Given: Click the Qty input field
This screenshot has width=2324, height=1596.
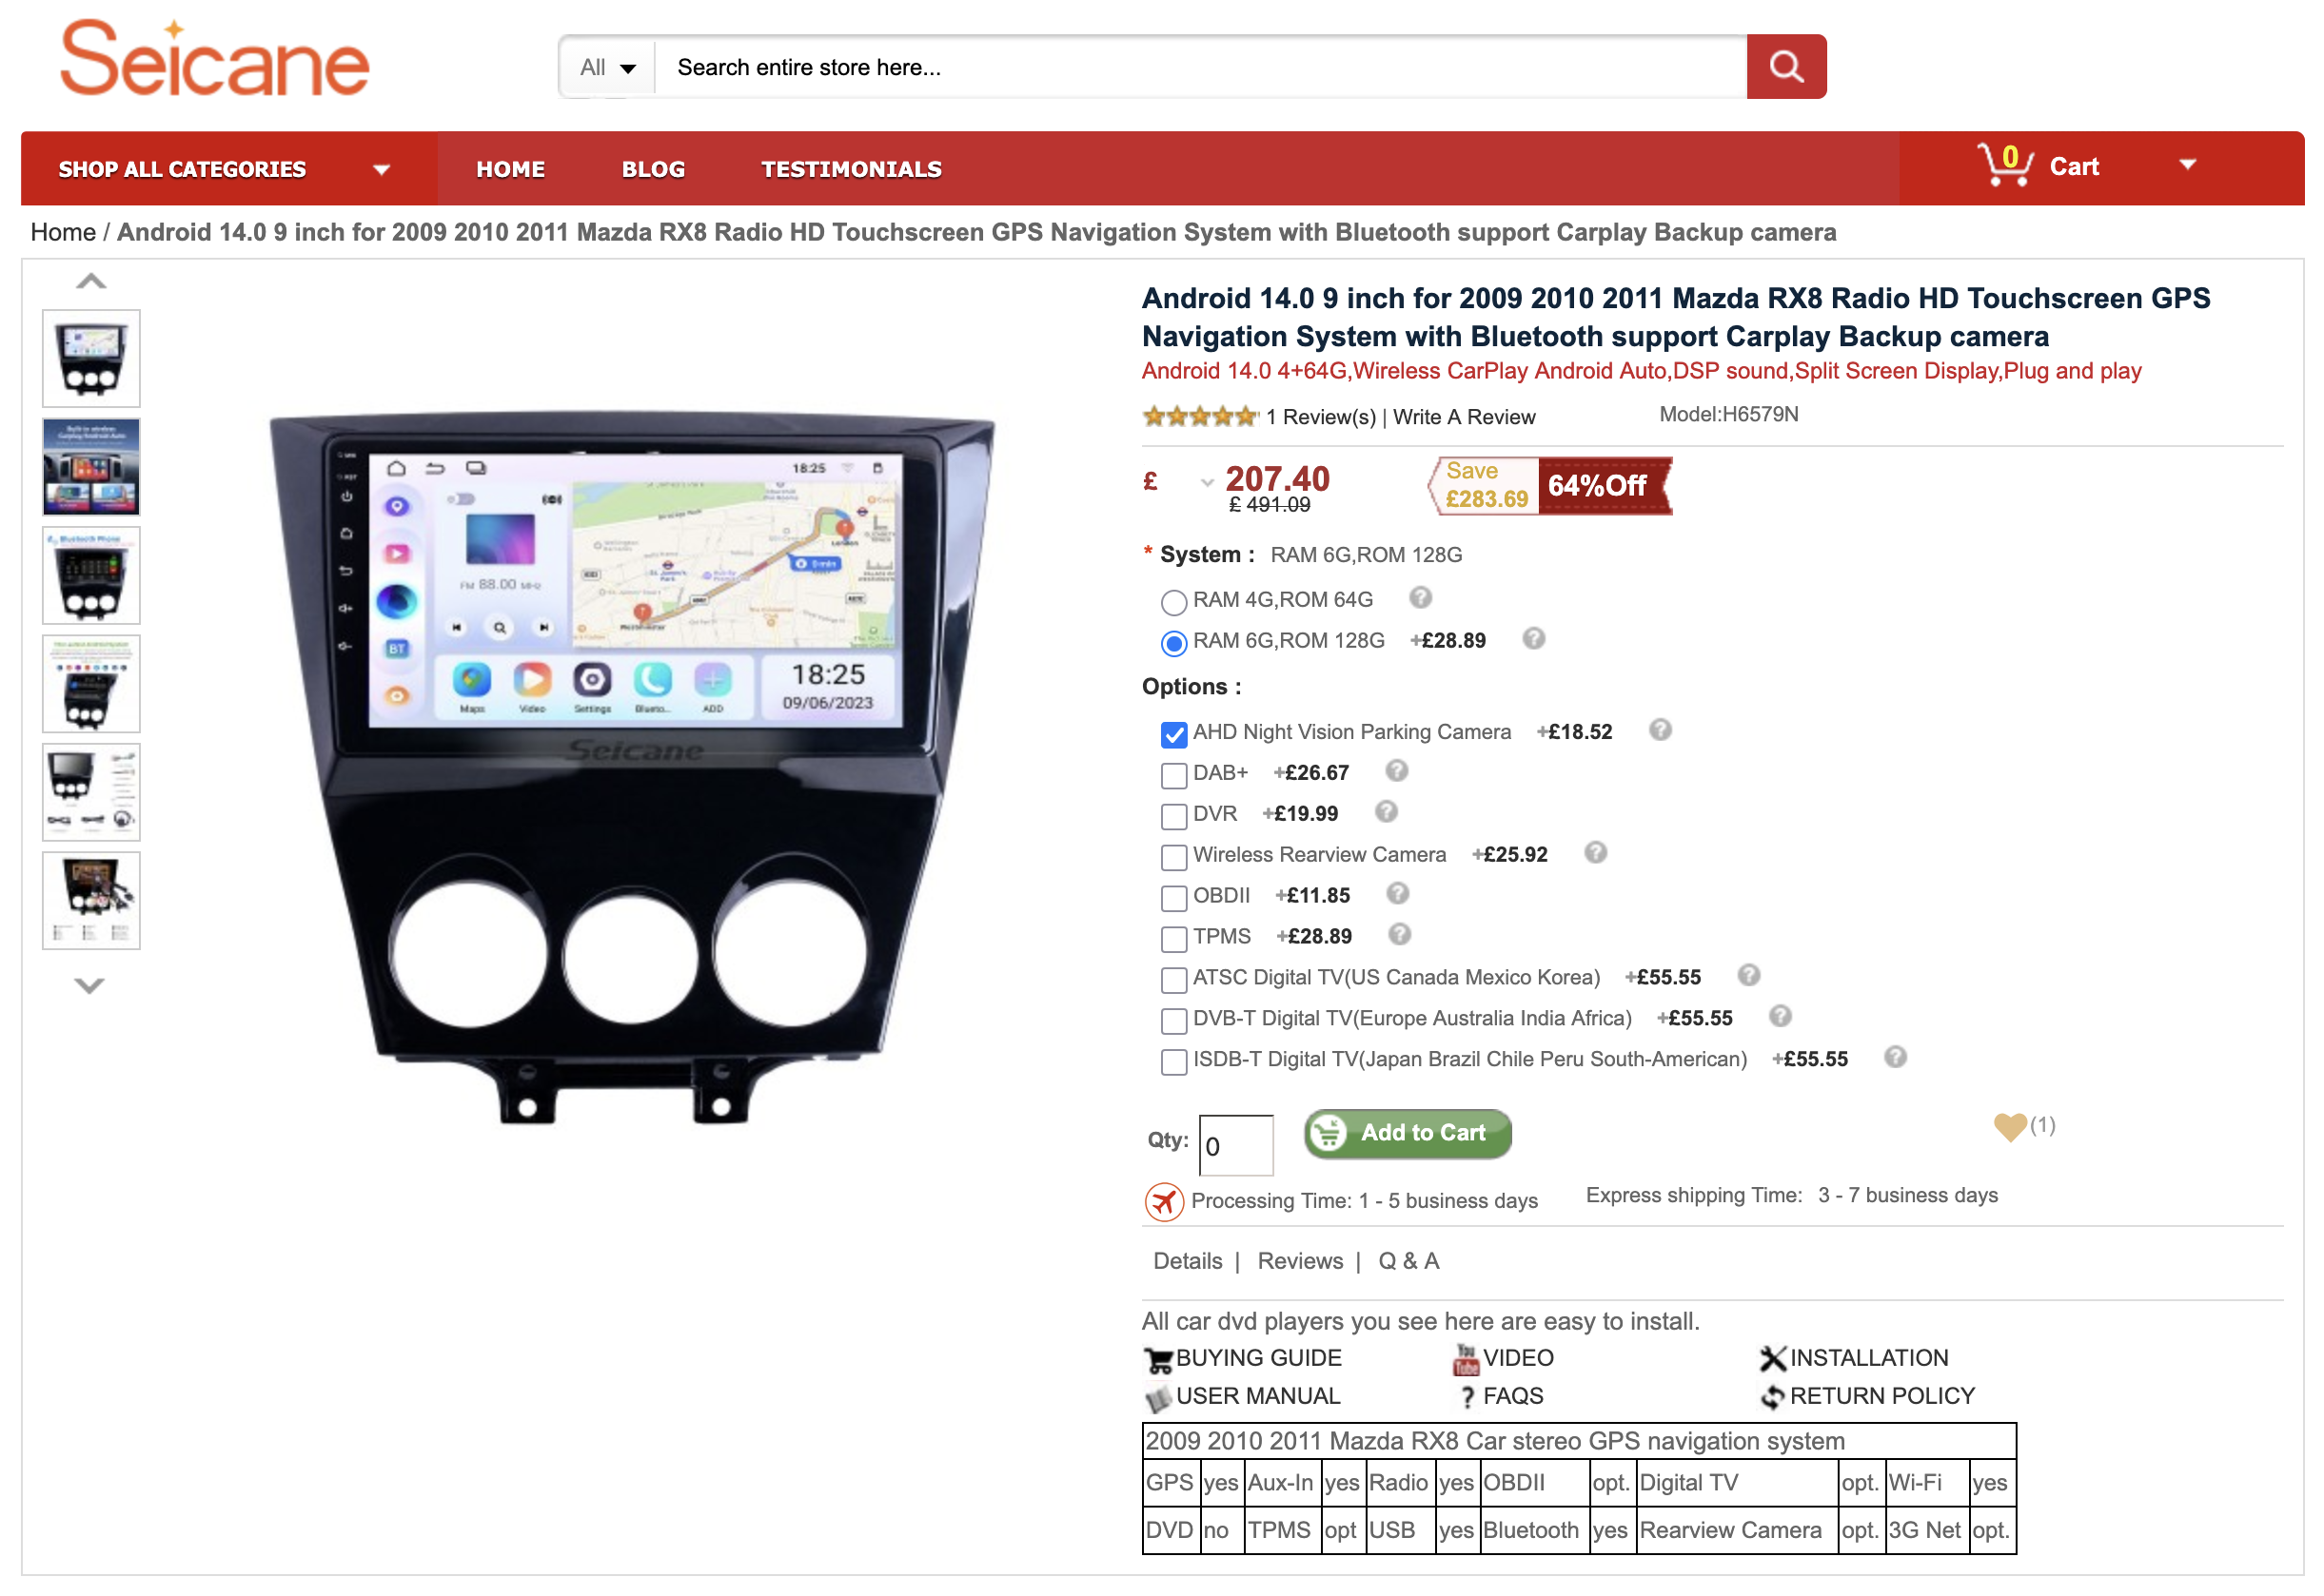Looking at the screenshot, I should (1235, 1145).
